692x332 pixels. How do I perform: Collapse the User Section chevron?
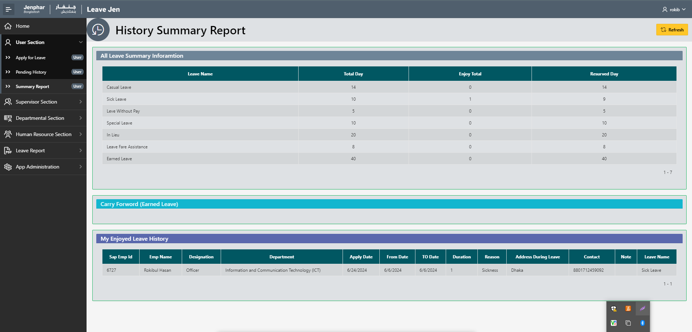click(x=81, y=42)
